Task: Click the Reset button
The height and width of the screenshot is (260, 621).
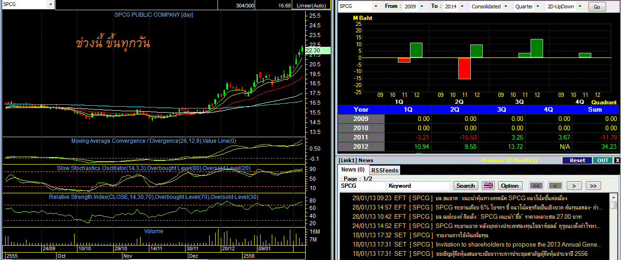Action: pyautogui.click(x=577, y=160)
